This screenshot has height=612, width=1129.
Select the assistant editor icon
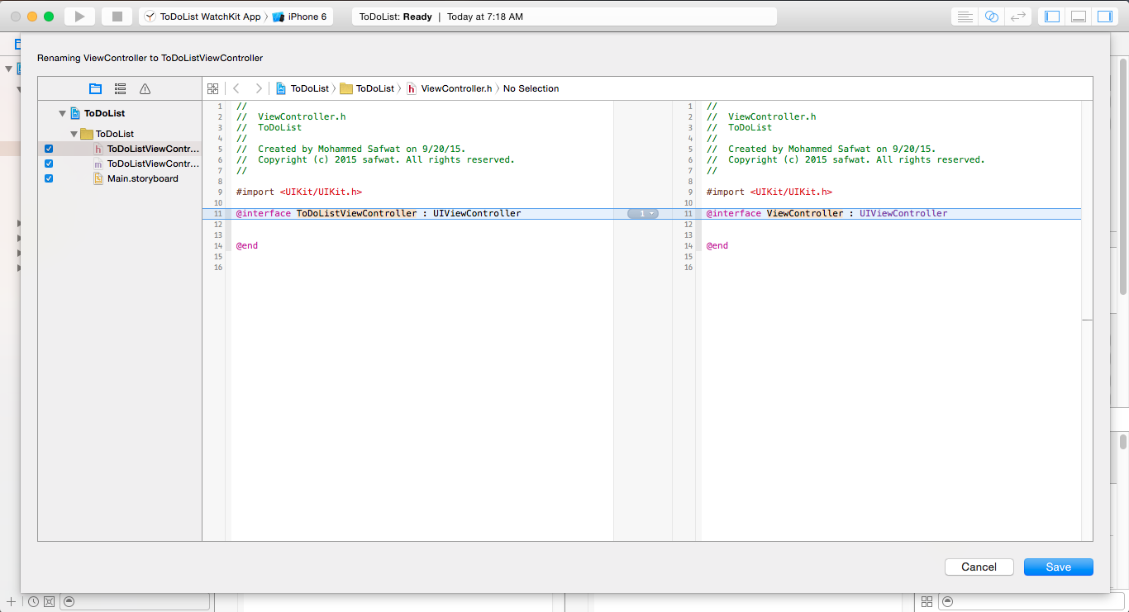(992, 17)
